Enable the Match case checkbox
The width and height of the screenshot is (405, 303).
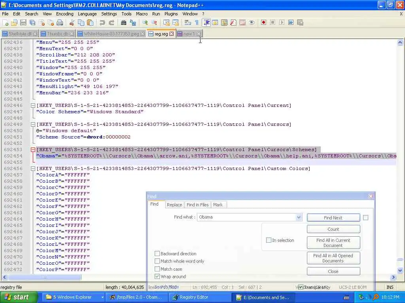pyautogui.click(x=157, y=269)
